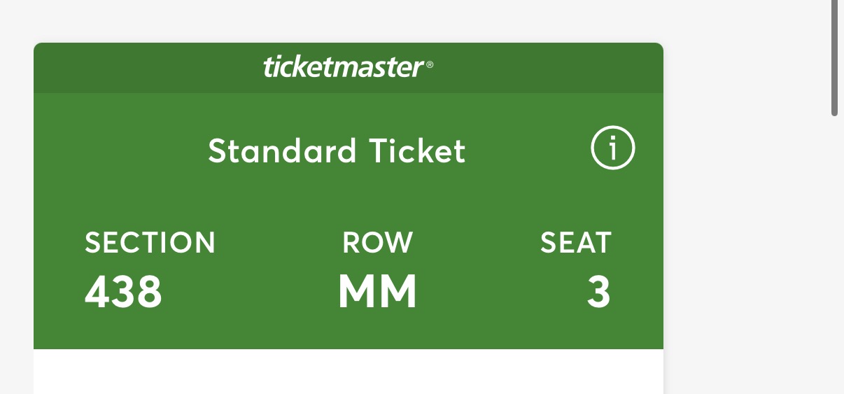This screenshot has width=844, height=394.
Task: Click the ROW label
Action: (377, 243)
